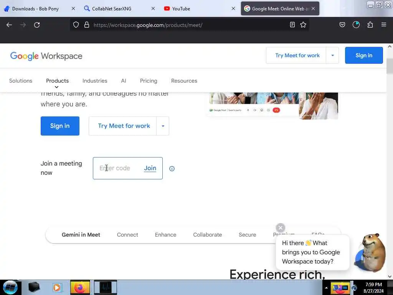
Task: Jump to the Enhance section
Action: [x=166, y=235]
